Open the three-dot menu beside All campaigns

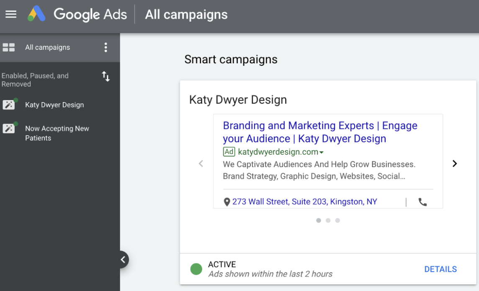(x=106, y=47)
